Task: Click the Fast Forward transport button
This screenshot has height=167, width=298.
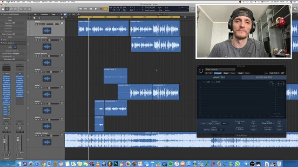Action: (x=86, y=9)
